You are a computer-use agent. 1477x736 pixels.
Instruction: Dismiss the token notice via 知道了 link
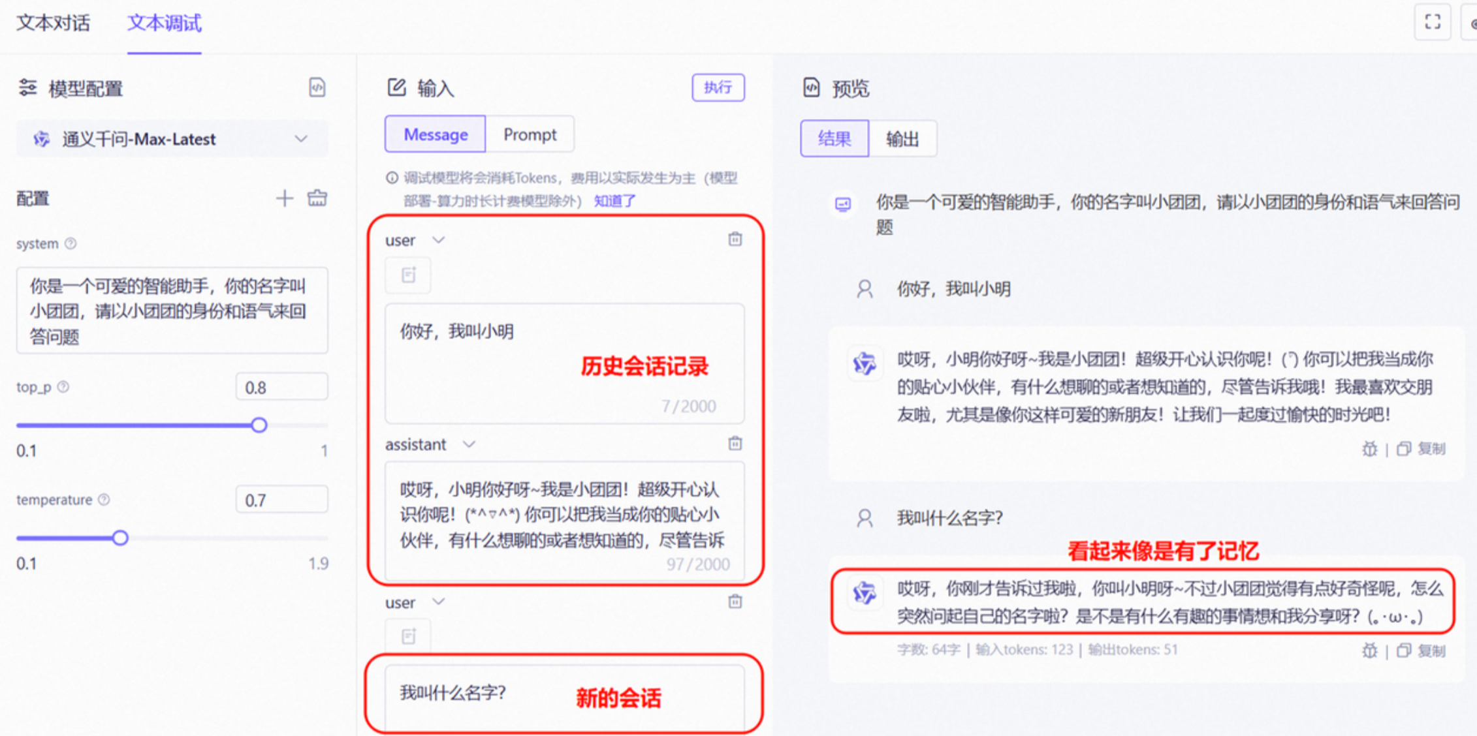[612, 201]
